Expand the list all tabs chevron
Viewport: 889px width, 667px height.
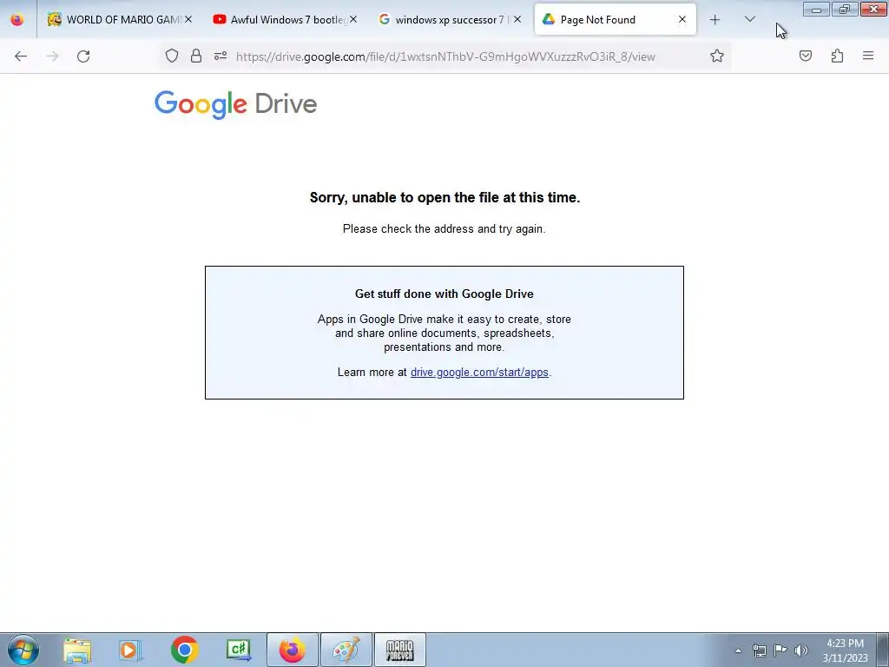point(749,19)
